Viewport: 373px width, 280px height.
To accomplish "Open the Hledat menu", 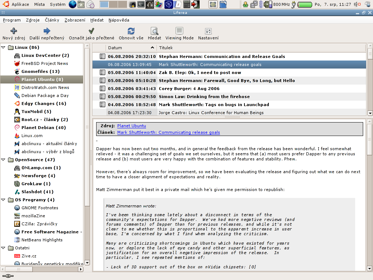I will (x=97, y=20).
